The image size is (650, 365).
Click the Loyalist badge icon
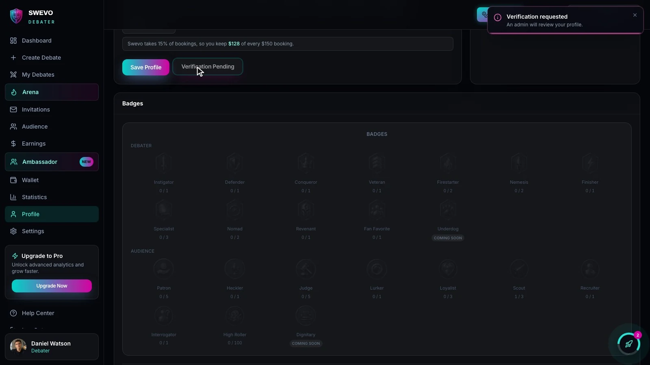(448, 269)
